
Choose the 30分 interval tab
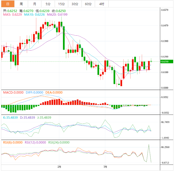point(75,4)
